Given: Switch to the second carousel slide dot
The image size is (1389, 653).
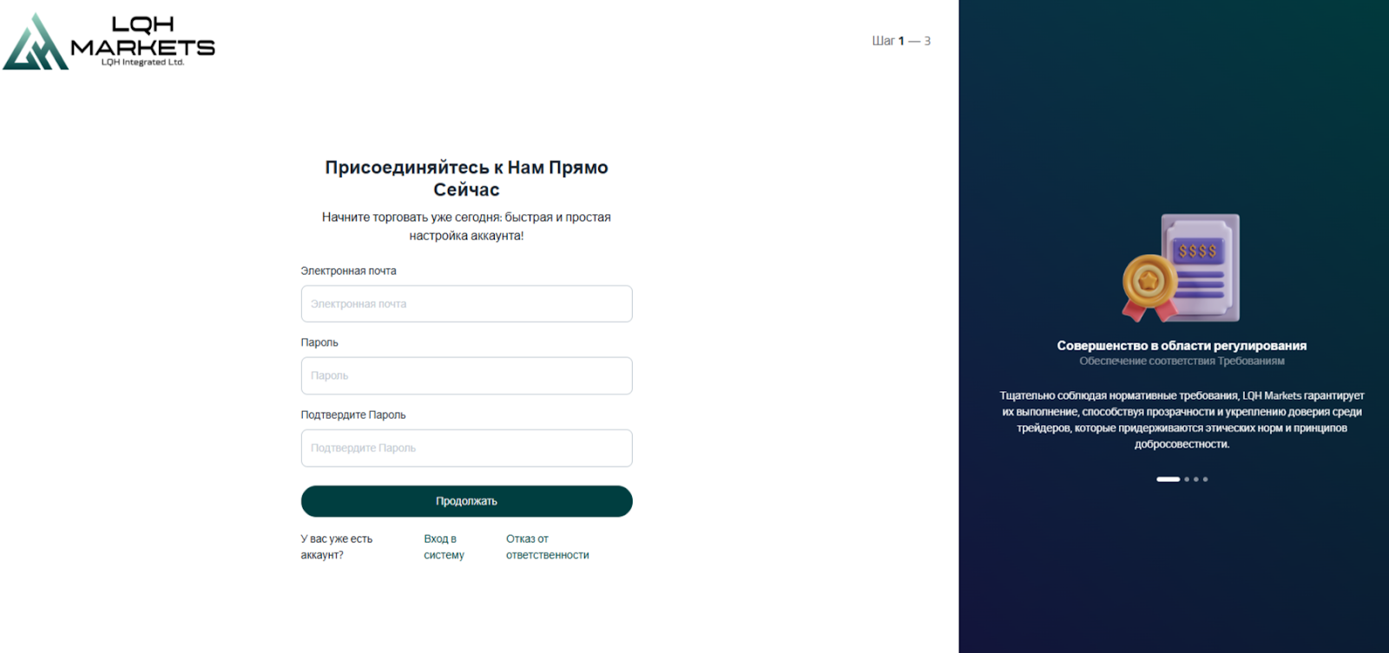Looking at the screenshot, I should click(1187, 479).
